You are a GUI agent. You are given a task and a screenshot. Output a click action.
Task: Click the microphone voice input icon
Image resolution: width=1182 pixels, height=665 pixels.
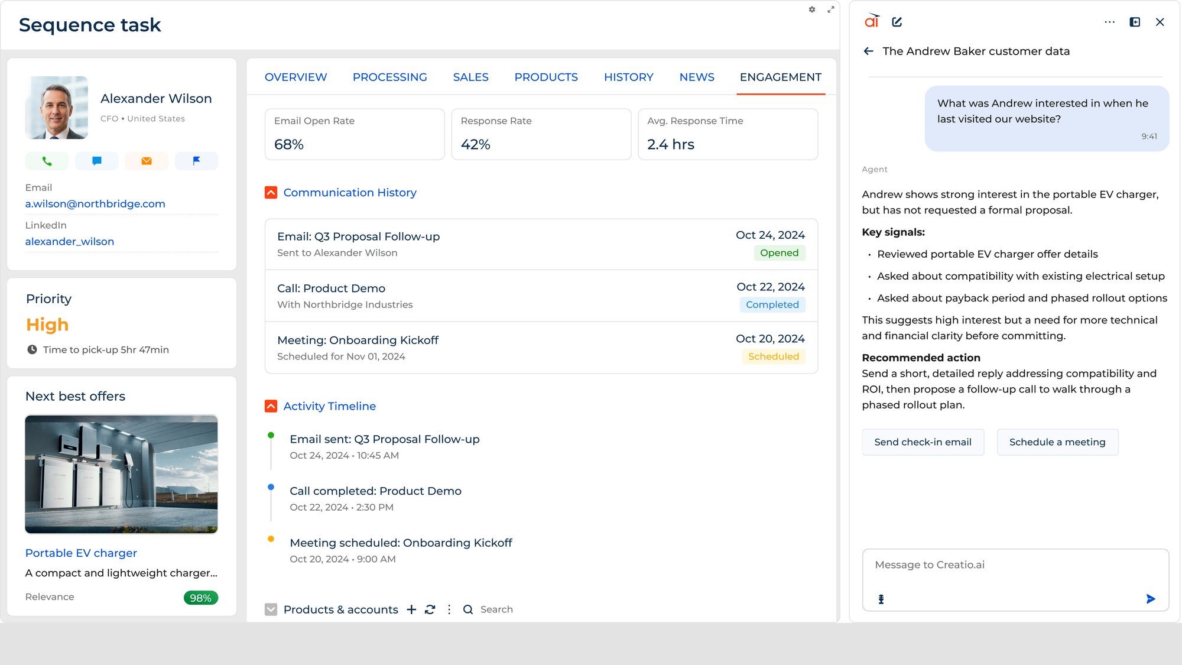coord(881,599)
